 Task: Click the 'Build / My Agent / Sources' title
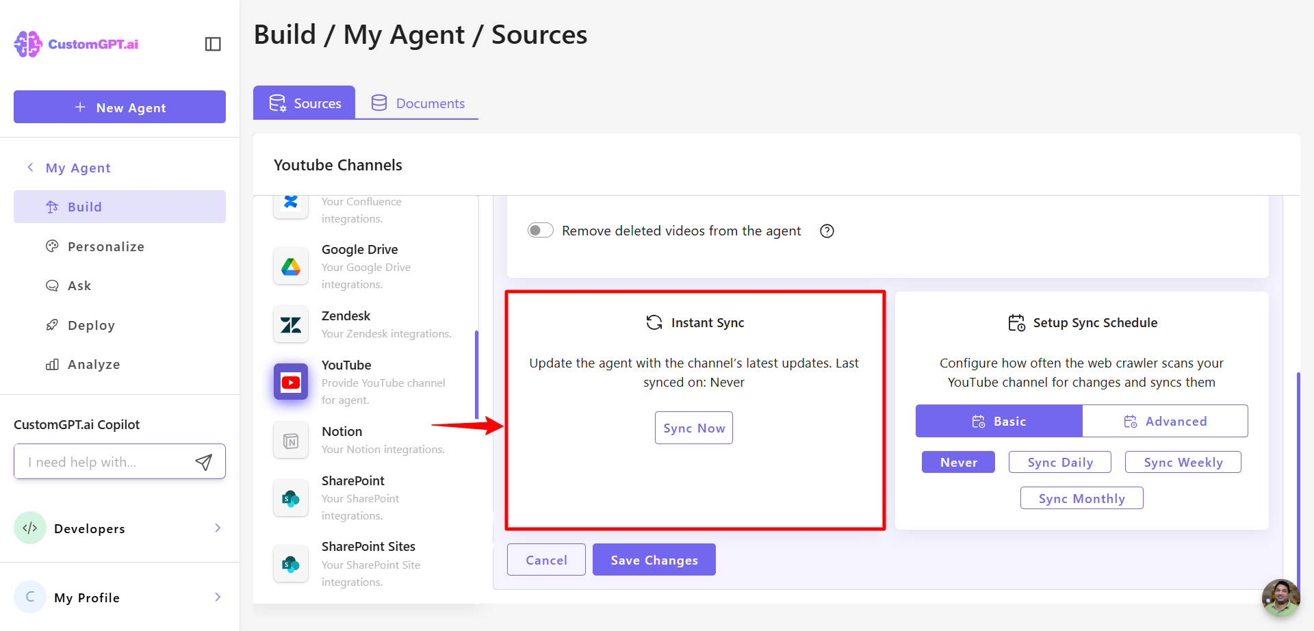[420, 35]
